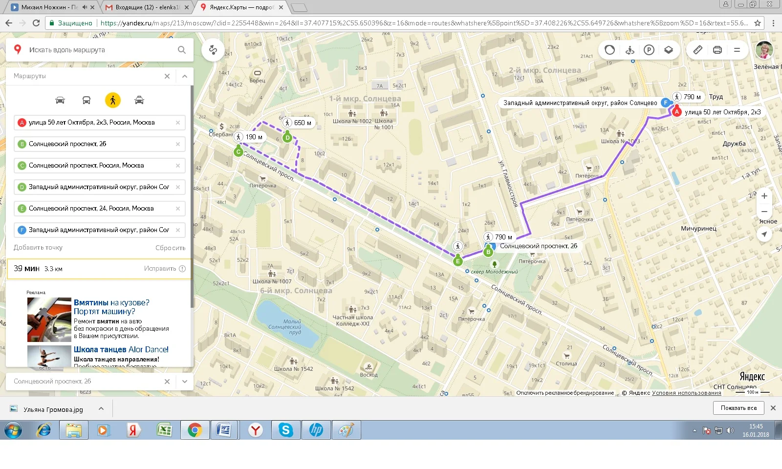Open Paint from the taskbar
Image resolution: width=782 pixels, height=469 pixels.
tap(347, 430)
